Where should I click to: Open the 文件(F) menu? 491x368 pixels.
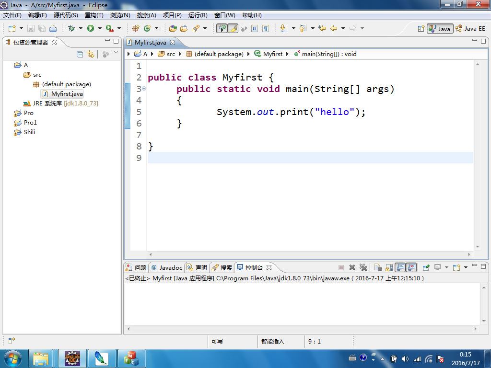pyautogui.click(x=12, y=15)
